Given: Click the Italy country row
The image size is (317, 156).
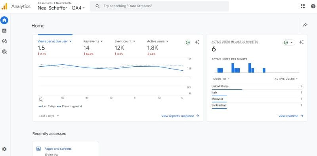Looking at the screenshot, I should click(x=257, y=93).
